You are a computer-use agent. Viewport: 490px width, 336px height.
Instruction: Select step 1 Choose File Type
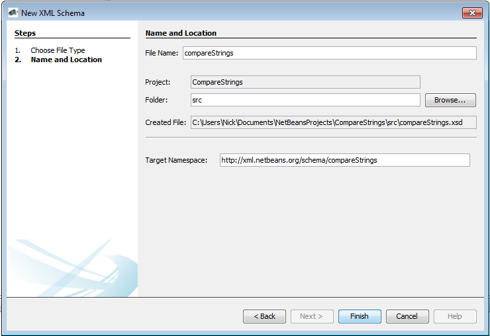pos(58,50)
